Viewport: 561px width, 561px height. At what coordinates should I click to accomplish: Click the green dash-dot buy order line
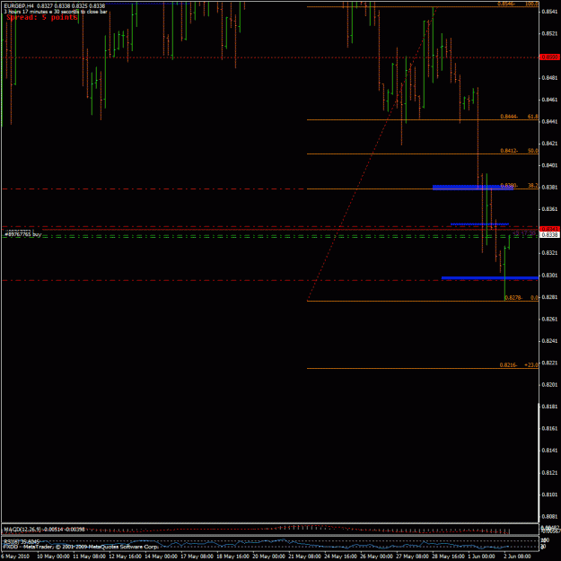tap(268, 236)
